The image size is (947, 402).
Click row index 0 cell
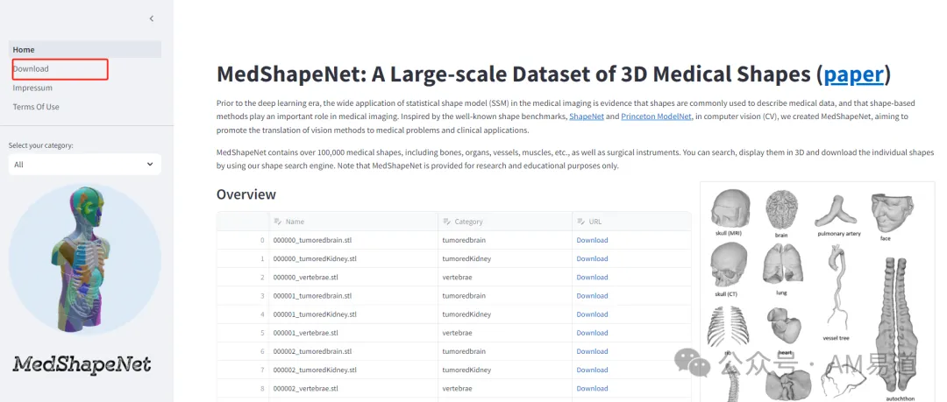click(x=243, y=240)
